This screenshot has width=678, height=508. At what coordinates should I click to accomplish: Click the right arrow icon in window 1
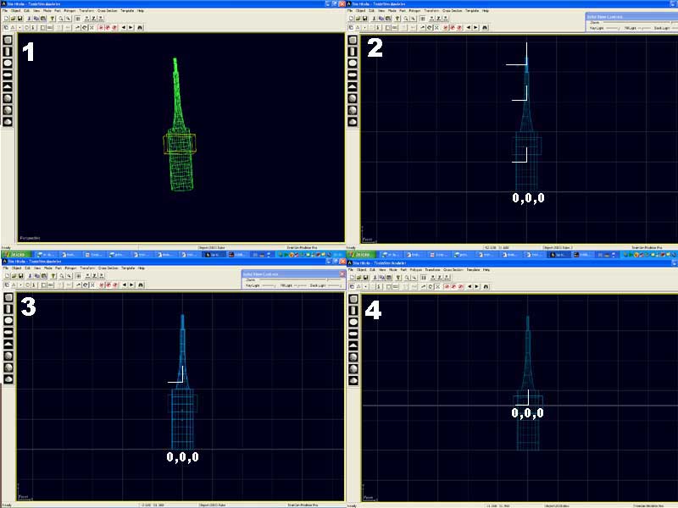point(131,27)
